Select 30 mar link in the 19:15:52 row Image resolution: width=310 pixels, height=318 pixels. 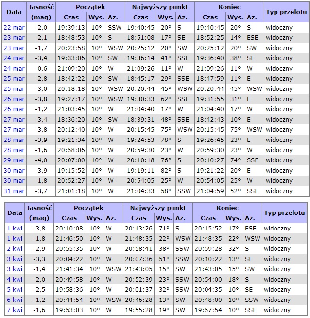click(14, 170)
